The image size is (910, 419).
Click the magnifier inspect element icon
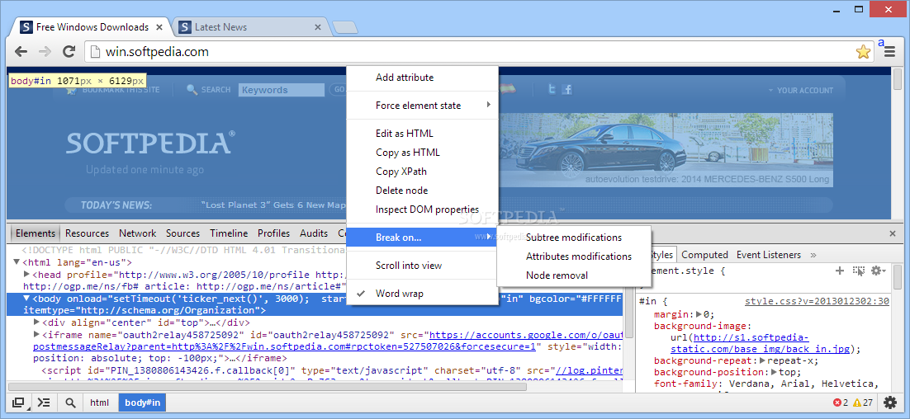pyautogui.click(x=70, y=403)
